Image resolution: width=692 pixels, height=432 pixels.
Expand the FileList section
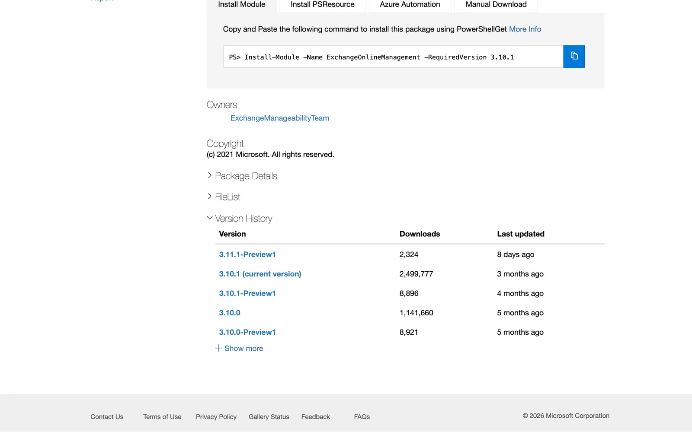[224, 197]
